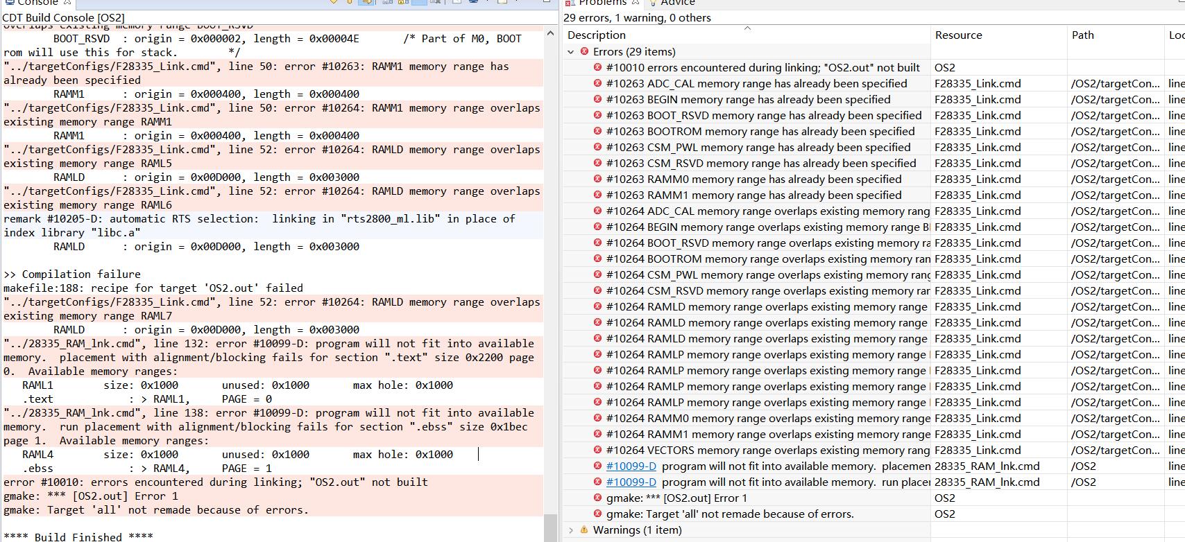Collapse the Errors (29 items) group
Screen dimensions: 1185x542
click(x=571, y=51)
